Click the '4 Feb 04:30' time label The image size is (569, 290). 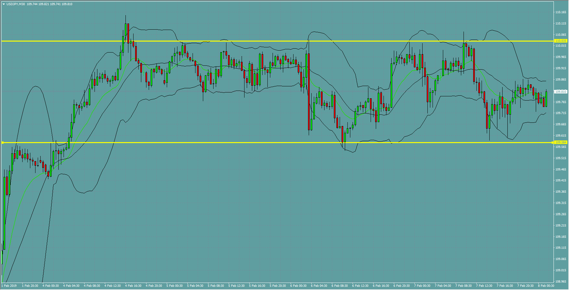point(71,286)
